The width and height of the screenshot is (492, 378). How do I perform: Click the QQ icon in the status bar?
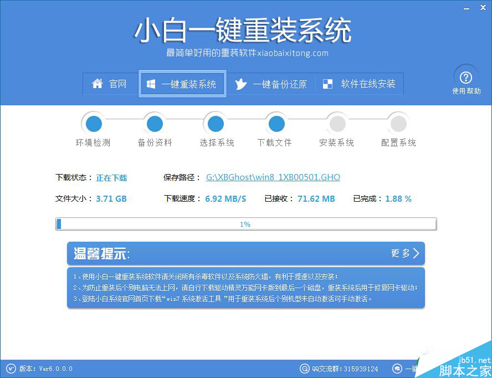pos(305,368)
